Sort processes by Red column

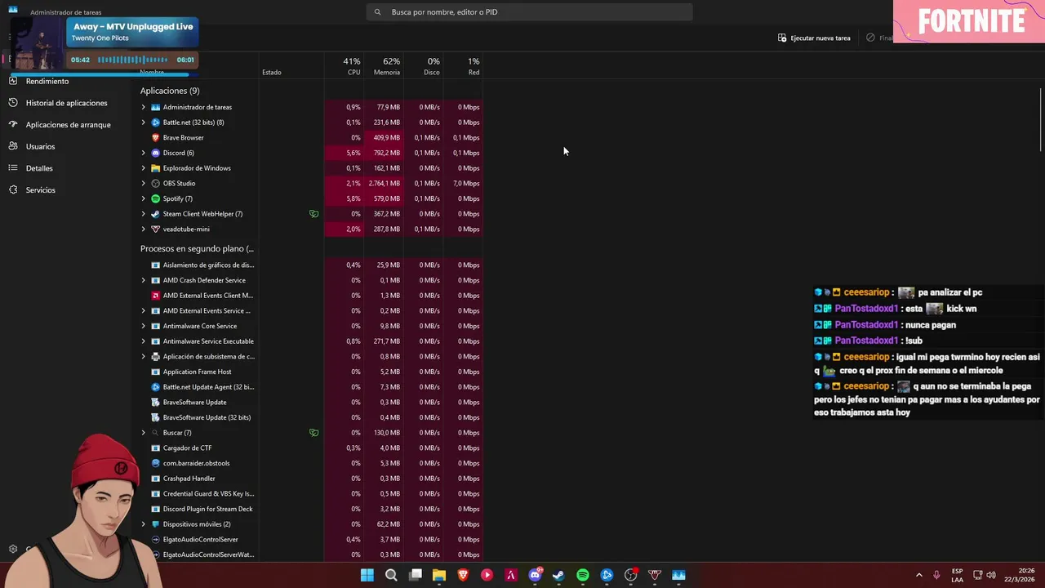click(464, 66)
